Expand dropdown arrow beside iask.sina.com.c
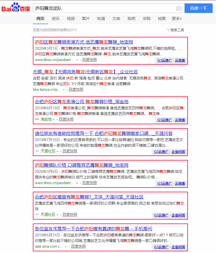216x253 pixels. click(x=66, y=247)
